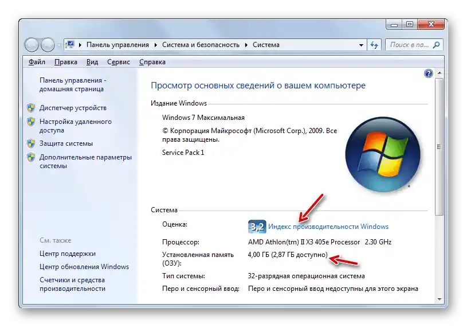Click the scrollbar down arrow
The height and width of the screenshot is (327, 467).
tap(439, 299)
